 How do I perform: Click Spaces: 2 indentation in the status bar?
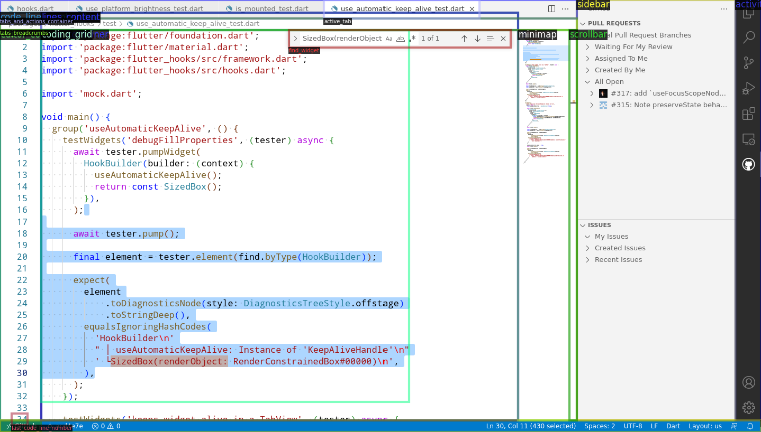pyautogui.click(x=599, y=426)
